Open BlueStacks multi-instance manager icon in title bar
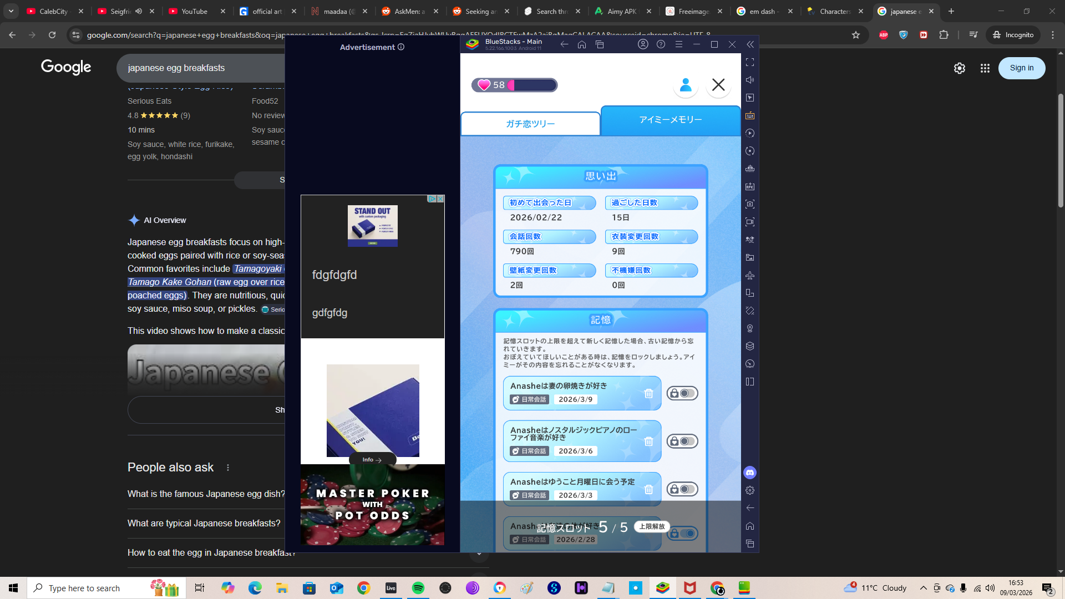Screen dimensions: 1065x599 click(600, 44)
